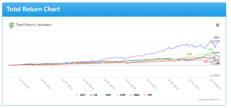Screen dimensions: 231x108
Task: Toggle the SPY series in legend
Action: (148, 95)
